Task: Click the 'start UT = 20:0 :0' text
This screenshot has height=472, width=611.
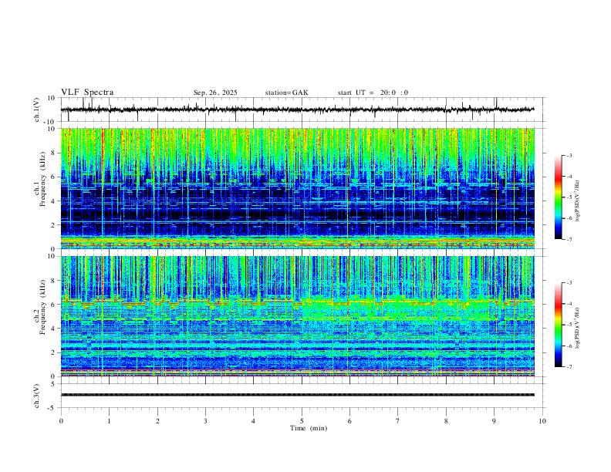Action: (x=373, y=93)
